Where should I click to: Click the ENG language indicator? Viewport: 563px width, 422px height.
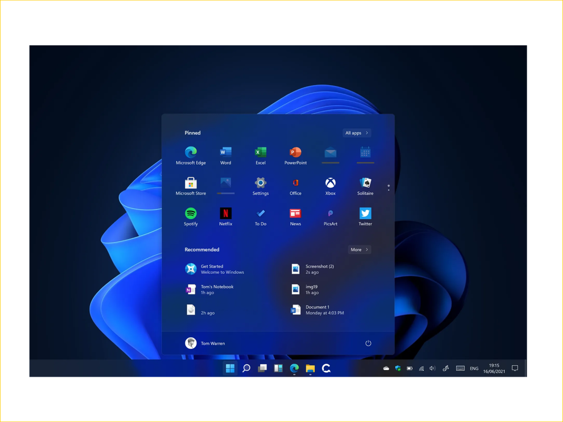pos(474,368)
